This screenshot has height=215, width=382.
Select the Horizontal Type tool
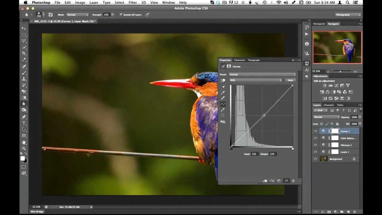(x=24, y=123)
